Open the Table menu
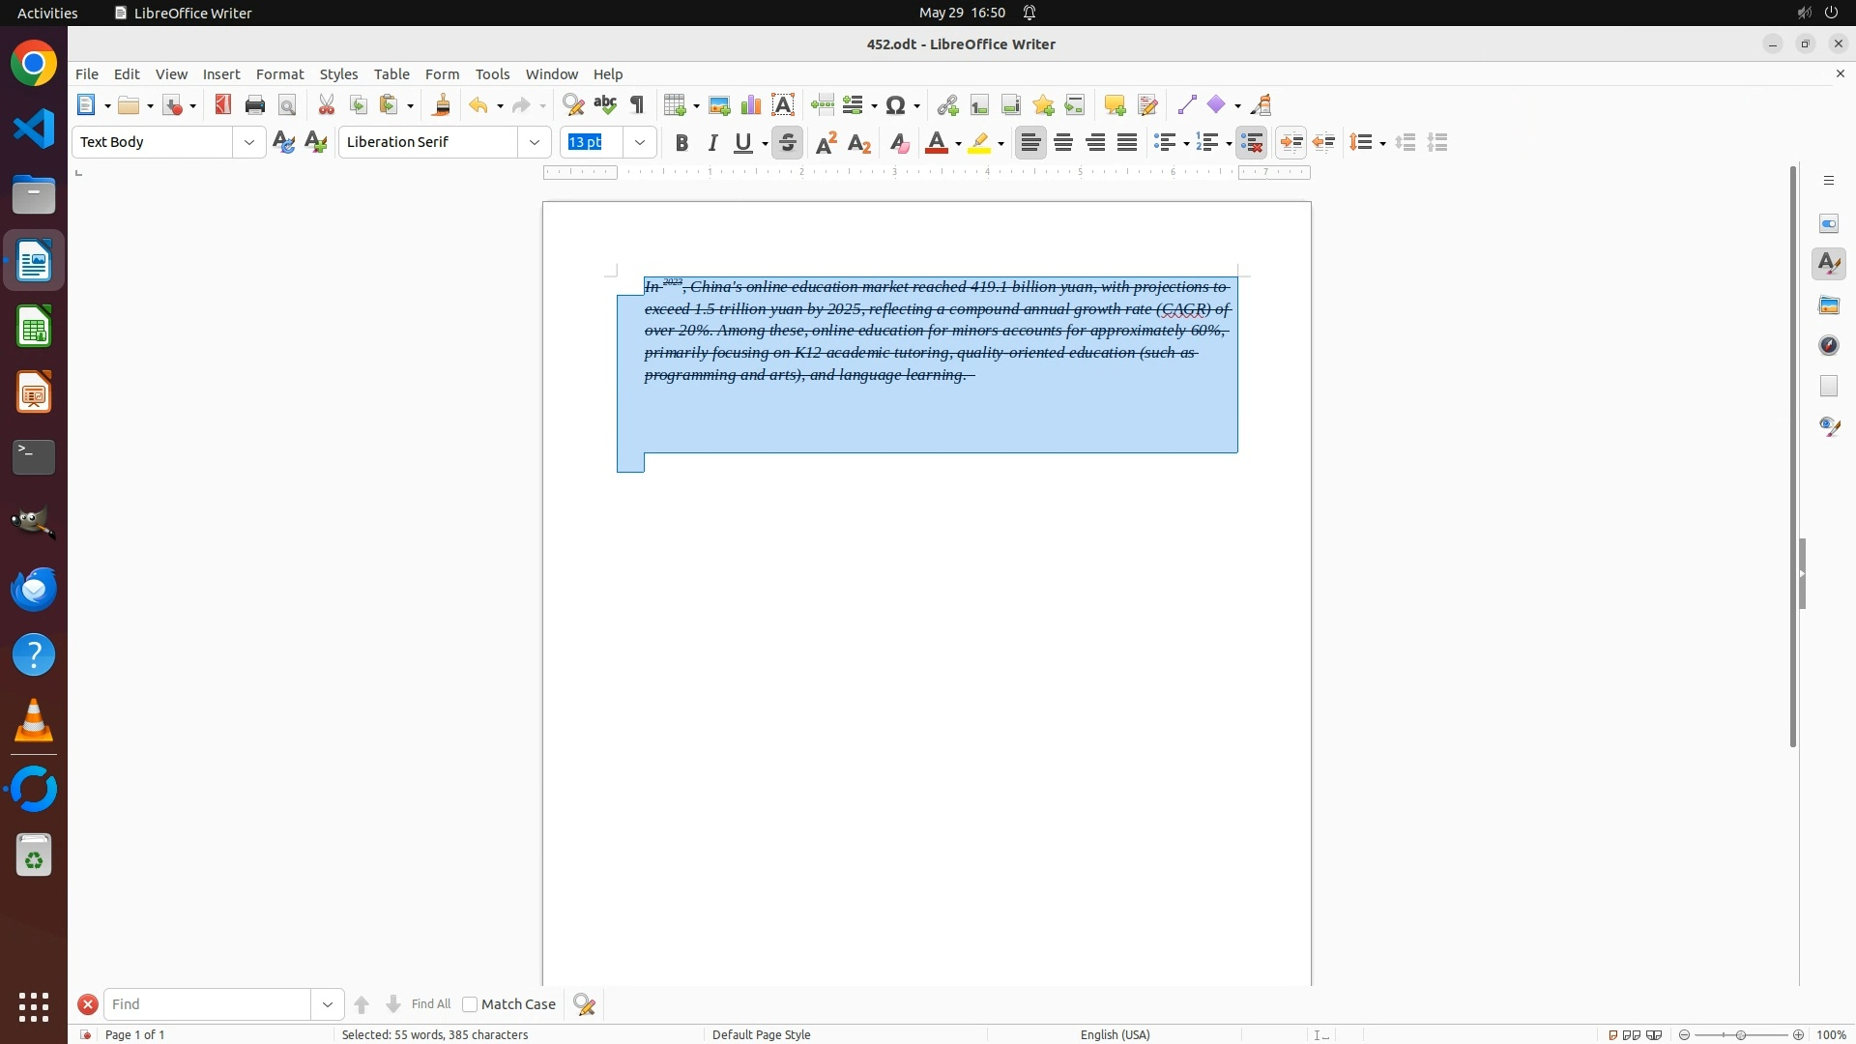Screen dimensions: 1856x1044 point(391,74)
